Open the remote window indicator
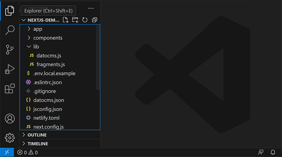Image resolution: width=282 pixels, height=157 pixels. [x=7, y=152]
